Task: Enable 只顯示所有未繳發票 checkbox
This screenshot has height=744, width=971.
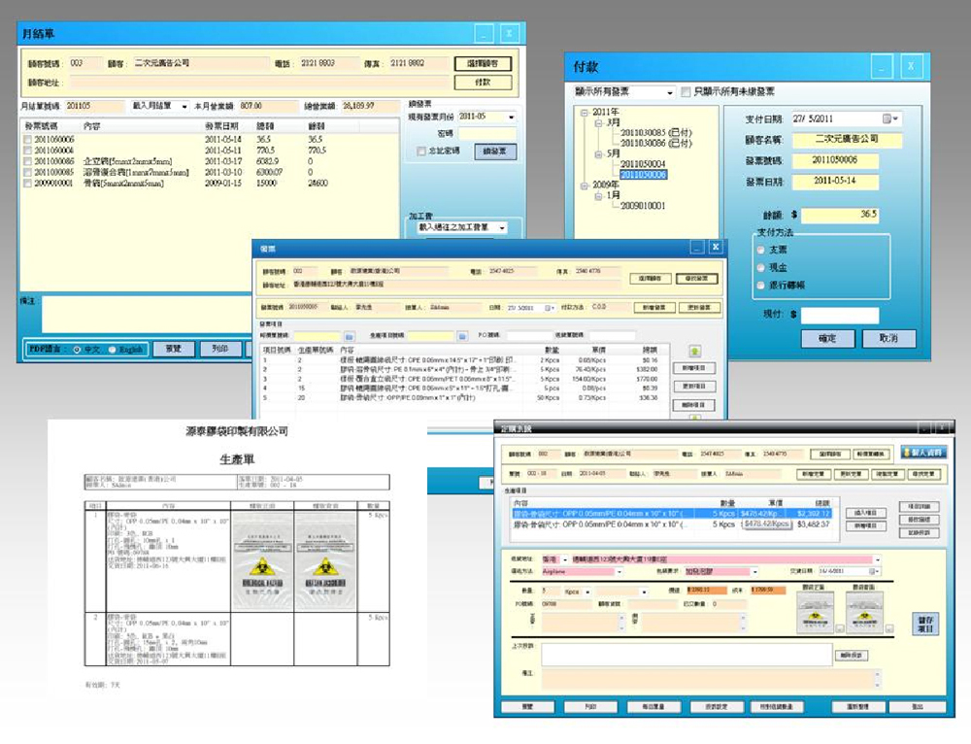Action: point(686,92)
